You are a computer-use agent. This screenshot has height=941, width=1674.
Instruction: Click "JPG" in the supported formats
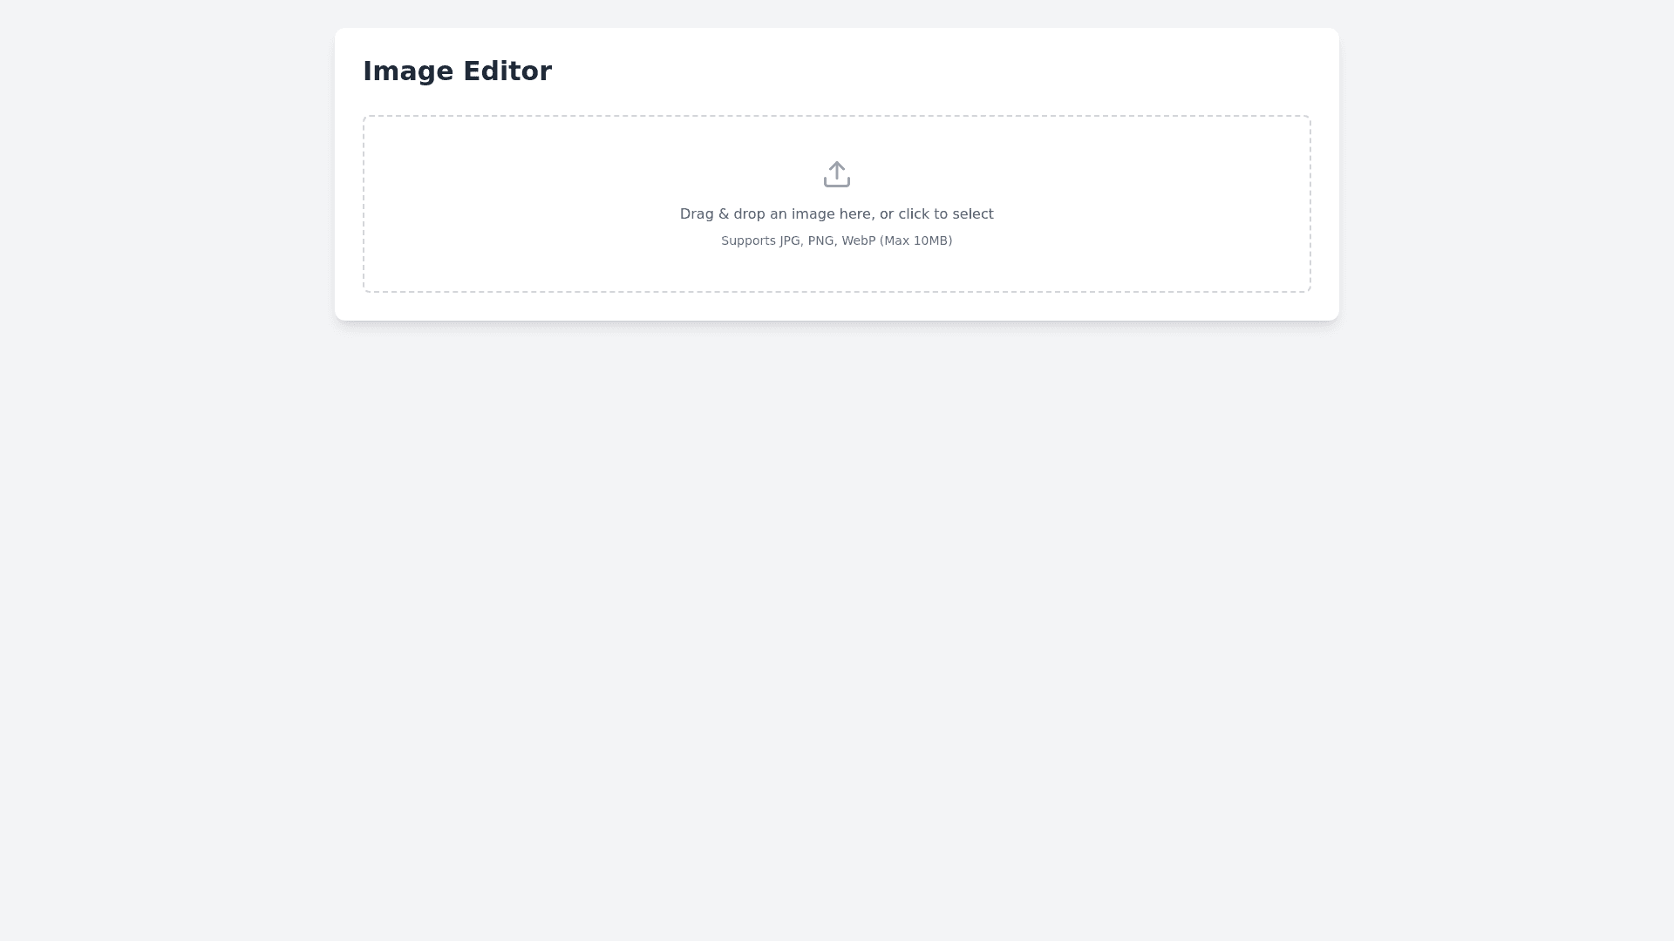pos(790,240)
